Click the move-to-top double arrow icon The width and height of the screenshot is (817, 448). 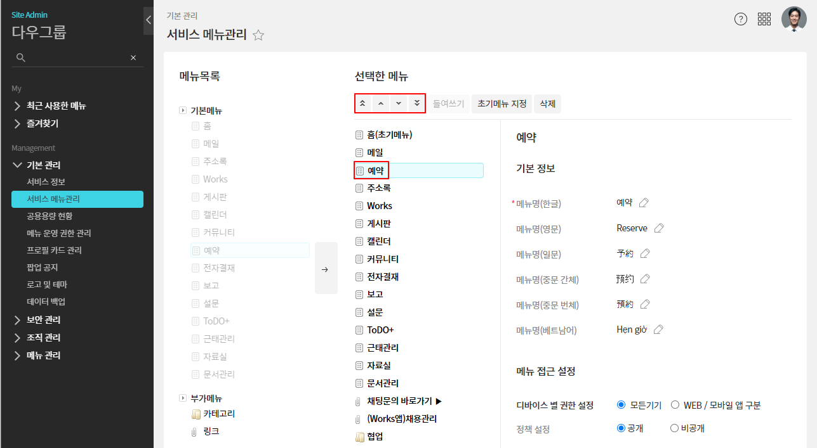pos(362,103)
